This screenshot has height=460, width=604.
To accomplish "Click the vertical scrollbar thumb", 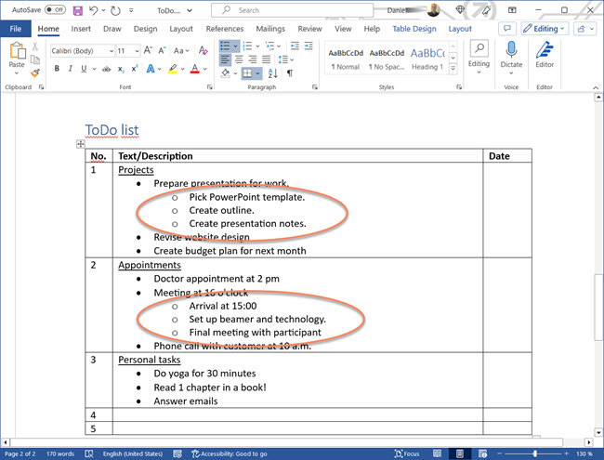I will pyautogui.click(x=597, y=307).
